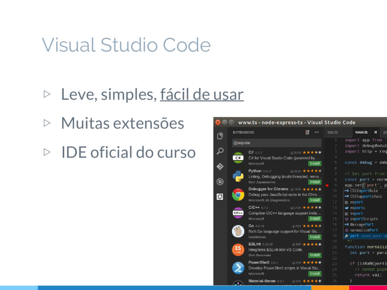Image resolution: width=387 pixels, height=290 pixels.
Task: Open the Debug icon in activity bar
Action: tap(220, 182)
